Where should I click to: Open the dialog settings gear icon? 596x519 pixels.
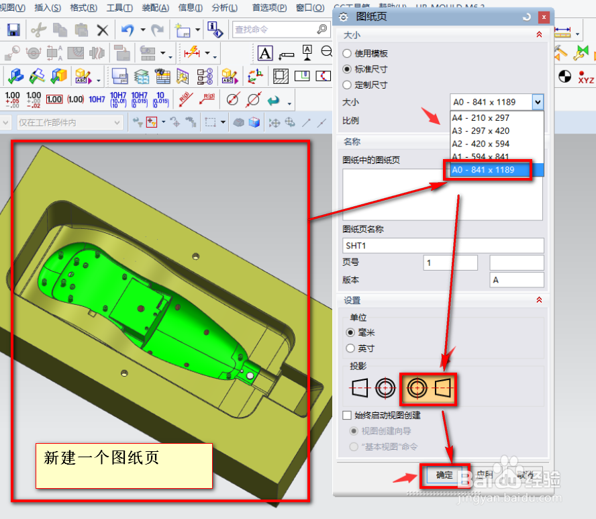(343, 17)
